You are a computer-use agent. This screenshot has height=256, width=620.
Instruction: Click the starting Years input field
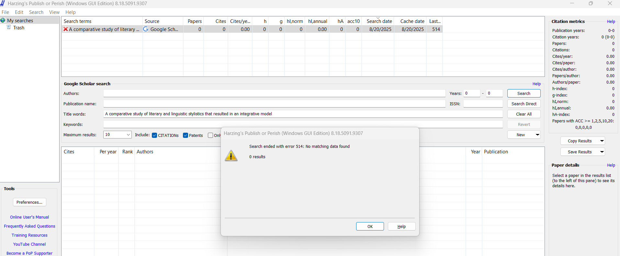pyautogui.click(x=472, y=93)
